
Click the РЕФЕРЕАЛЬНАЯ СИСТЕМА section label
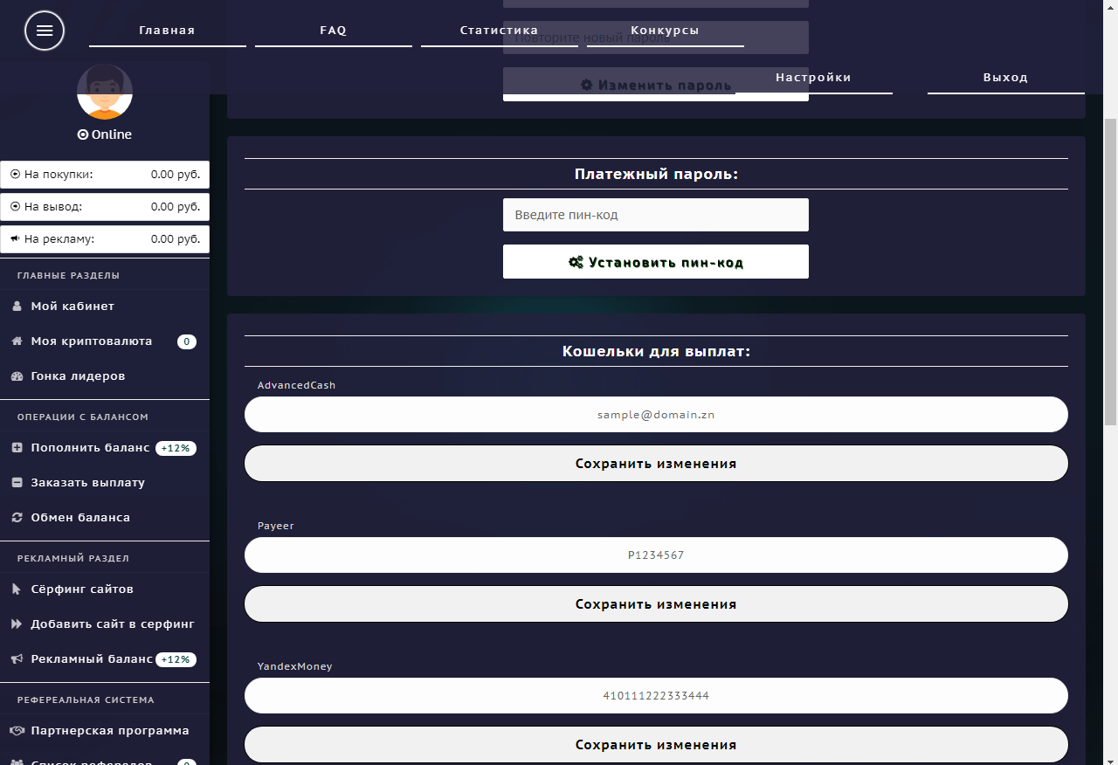(86, 700)
